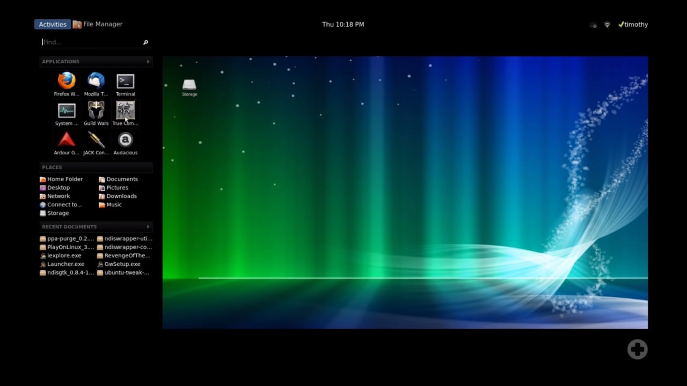Open Audacious music player
The height and width of the screenshot is (386, 687).
[x=125, y=143]
